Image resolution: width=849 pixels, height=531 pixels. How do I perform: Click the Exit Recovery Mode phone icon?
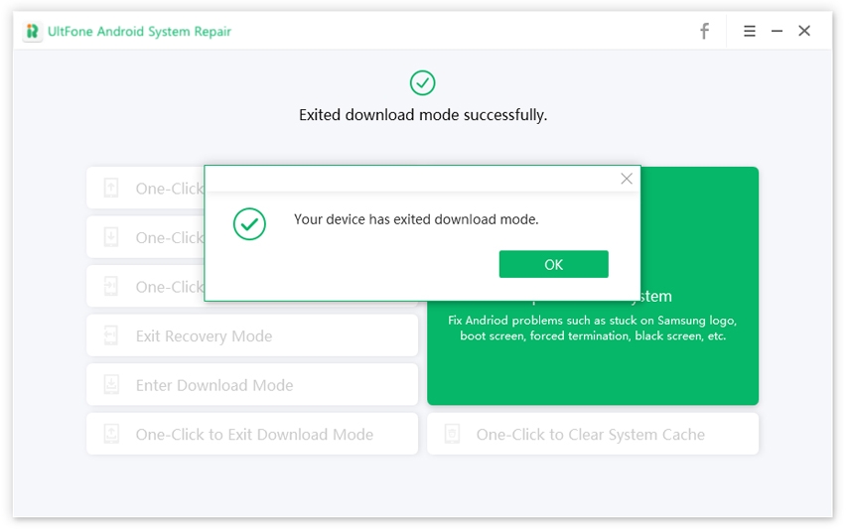pos(111,336)
